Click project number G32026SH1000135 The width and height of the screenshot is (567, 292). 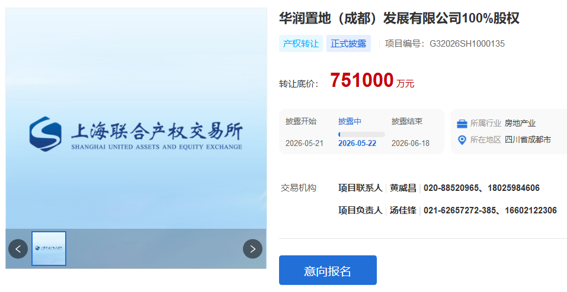click(x=467, y=44)
